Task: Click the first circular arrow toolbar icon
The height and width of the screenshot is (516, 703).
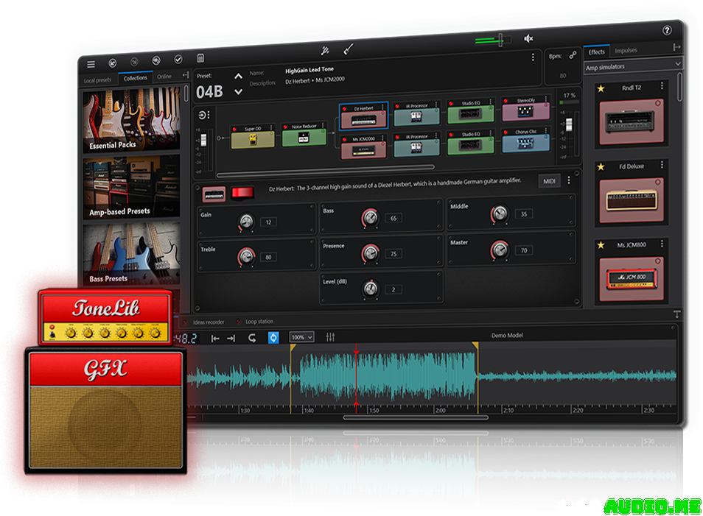Action: [x=113, y=63]
